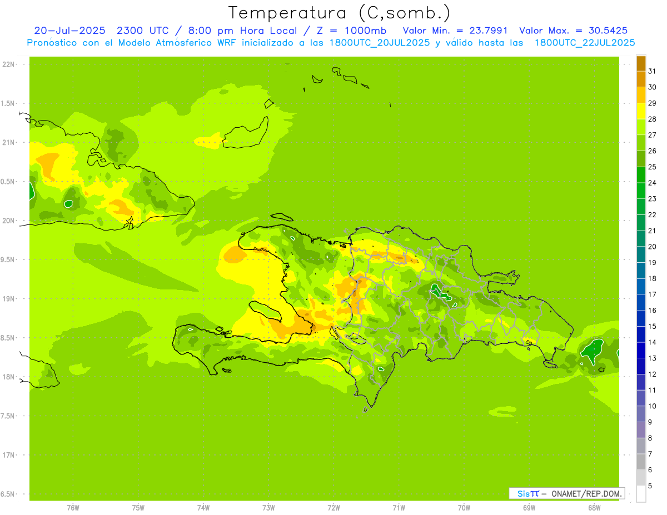Screen dimensions: 667x515
Task: Pick the yellow legend swatch between 28 and 29
Action: coord(641,111)
